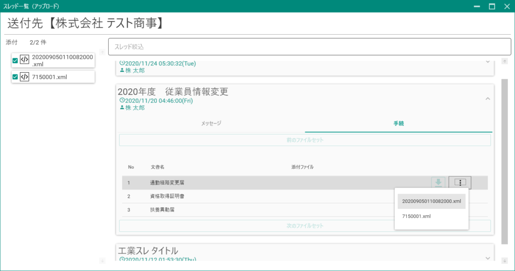This screenshot has height=271, width=515.
Task: Click scroll-up arrow of thread list
Action: [504, 61]
